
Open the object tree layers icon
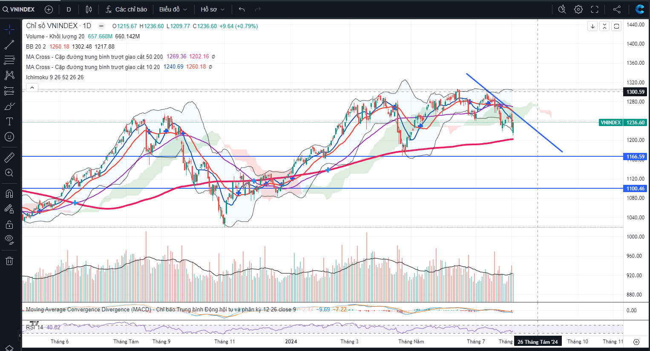(x=9, y=348)
